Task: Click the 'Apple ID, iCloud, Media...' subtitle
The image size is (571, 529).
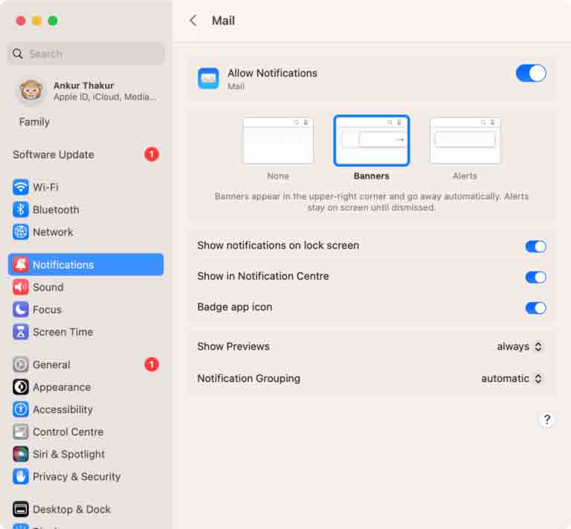Action: (x=105, y=97)
